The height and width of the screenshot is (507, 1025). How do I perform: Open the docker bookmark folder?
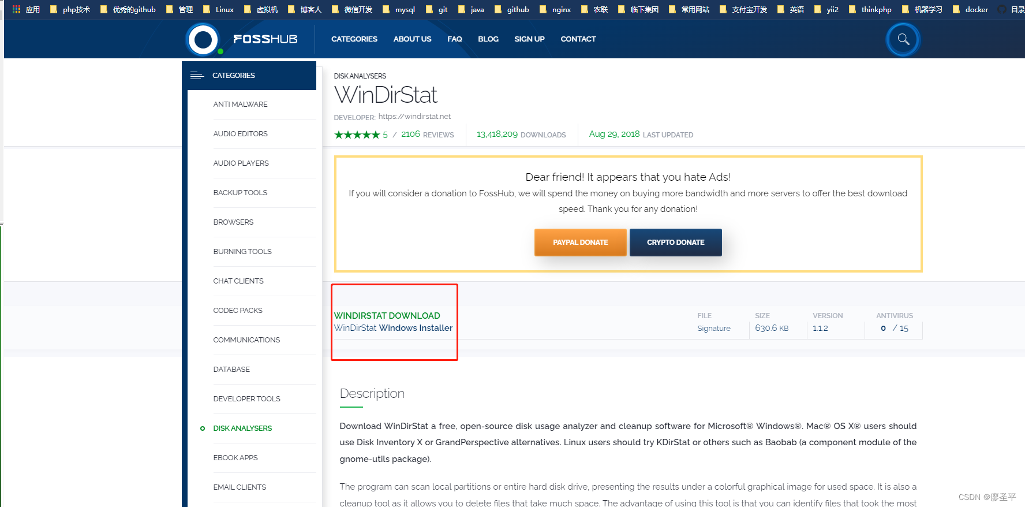[x=970, y=9]
